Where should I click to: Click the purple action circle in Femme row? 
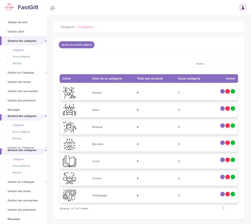223,91
